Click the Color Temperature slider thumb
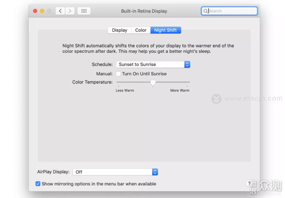This screenshot has height=198, width=285. (153, 83)
